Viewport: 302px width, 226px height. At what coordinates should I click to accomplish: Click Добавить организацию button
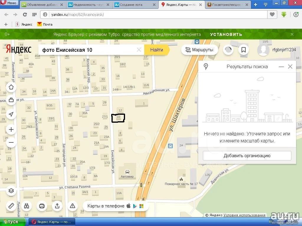pyautogui.click(x=247, y=155)
